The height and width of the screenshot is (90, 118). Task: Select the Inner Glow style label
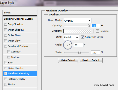pos(14,41)
